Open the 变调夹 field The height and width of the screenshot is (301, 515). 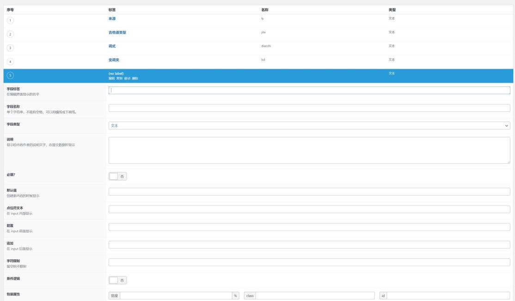[114, 60]
